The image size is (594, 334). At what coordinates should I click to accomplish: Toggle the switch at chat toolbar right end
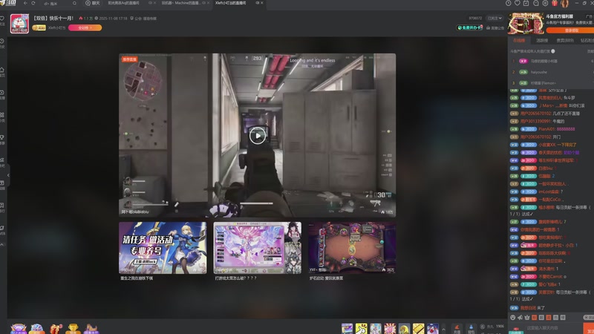(x=588, y=318)
